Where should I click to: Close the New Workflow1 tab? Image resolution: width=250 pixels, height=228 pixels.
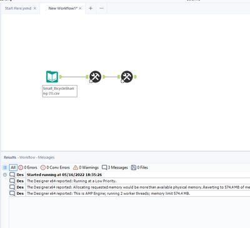(x=80, y=8)
